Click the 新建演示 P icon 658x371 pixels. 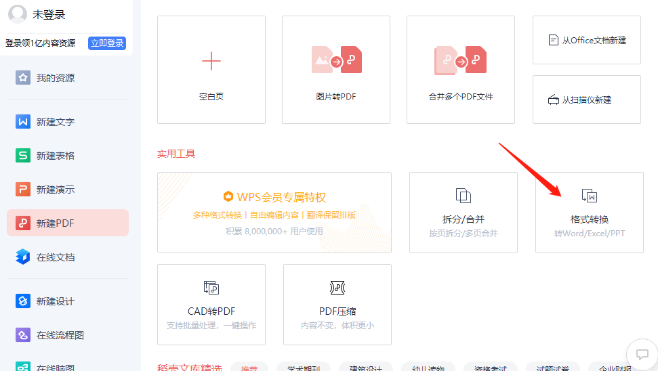click(22, 190)
